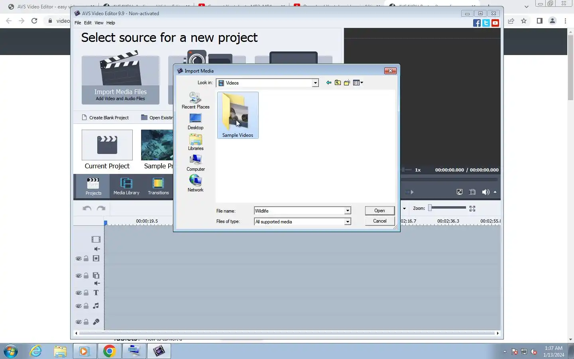Create a new folder in dialog

pos(347,83)
